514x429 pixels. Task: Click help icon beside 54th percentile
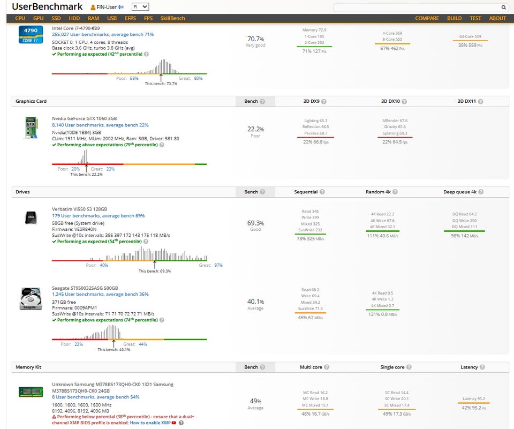(146, 242)
